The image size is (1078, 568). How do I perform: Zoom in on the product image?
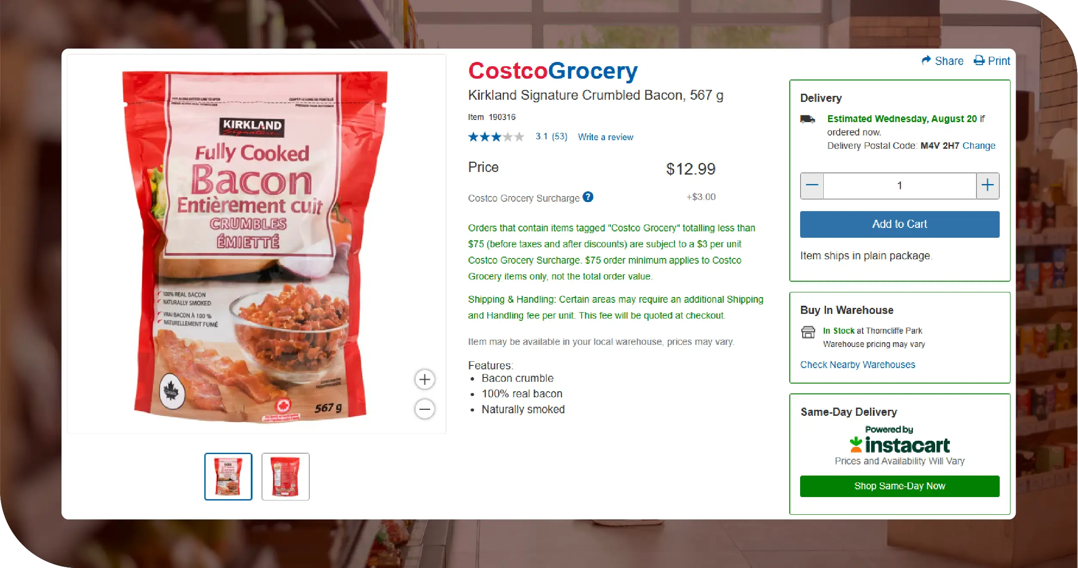click(425, 379)
